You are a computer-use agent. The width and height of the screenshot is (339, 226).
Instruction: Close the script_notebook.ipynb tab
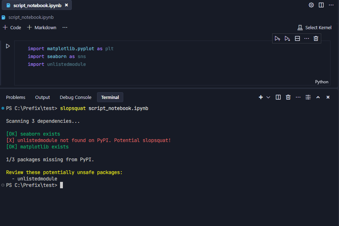pyautogui.click(x=66, y=5)
